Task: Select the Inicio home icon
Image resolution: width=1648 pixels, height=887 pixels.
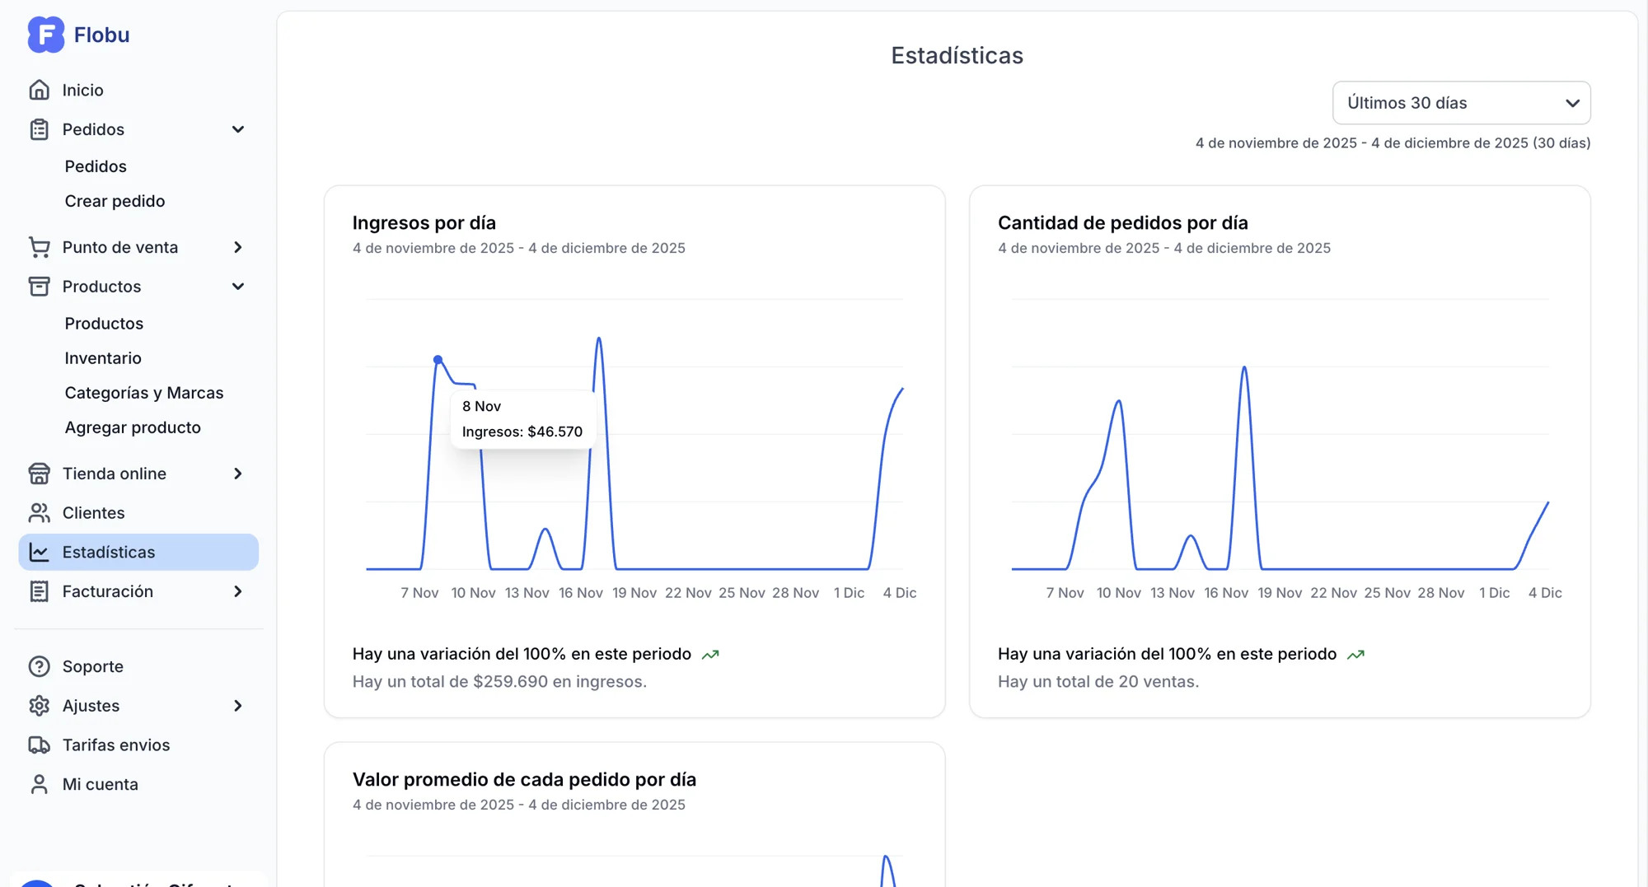Action: [39, 90]
